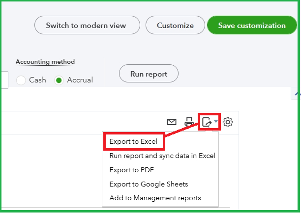Choose Export to Google Sheets
Screen dimensions: 301x213
pyautogui.click(x=149, y=184)
